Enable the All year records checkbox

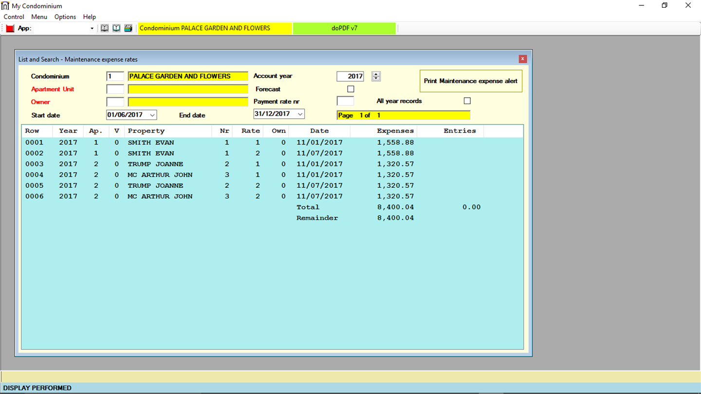[x=467, y=101]
